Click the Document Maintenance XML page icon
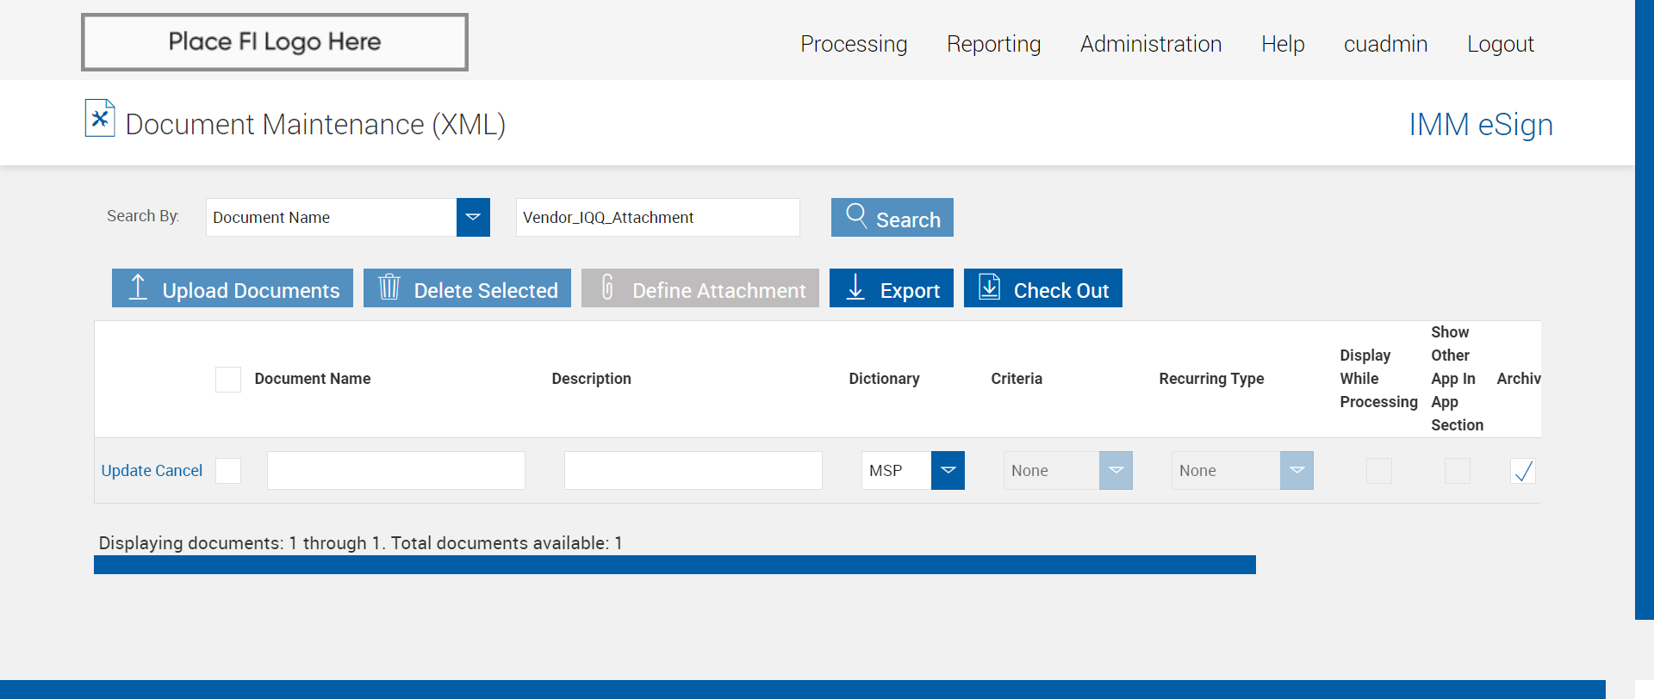Viewport: 1654px width, 699px height. tap(100, 118)
